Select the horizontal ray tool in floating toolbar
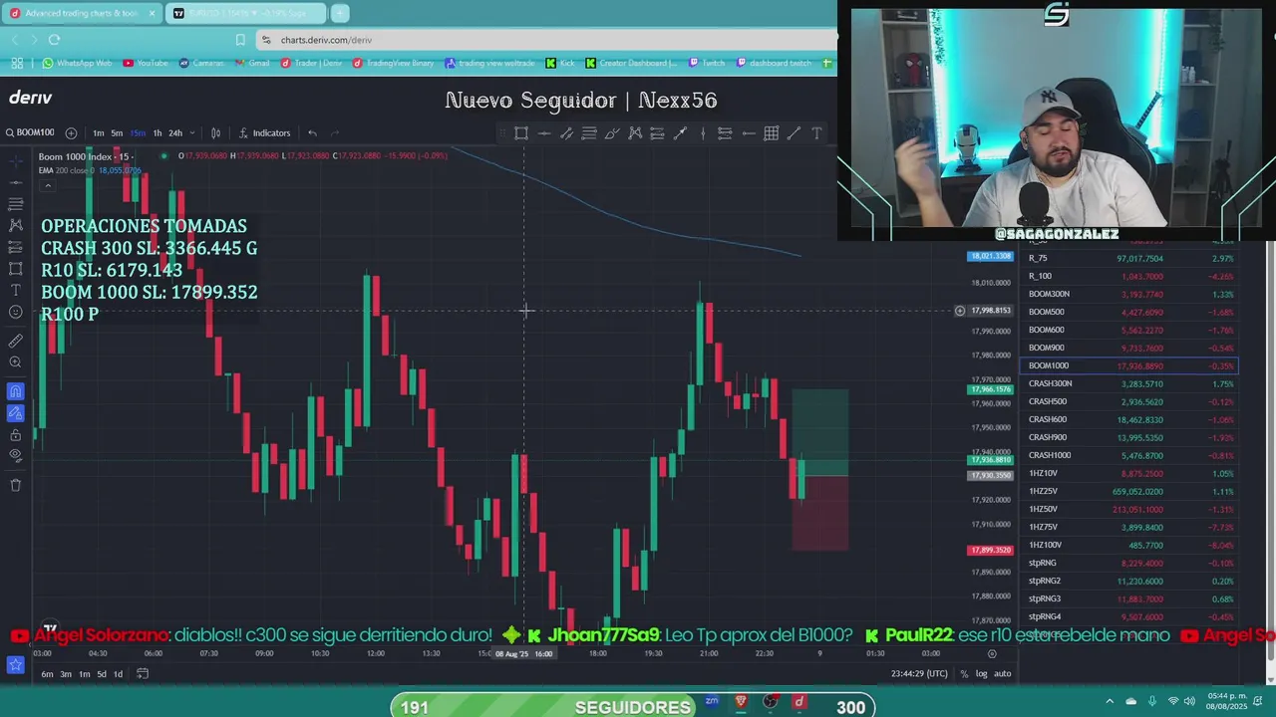 click(x=748, y=133)
